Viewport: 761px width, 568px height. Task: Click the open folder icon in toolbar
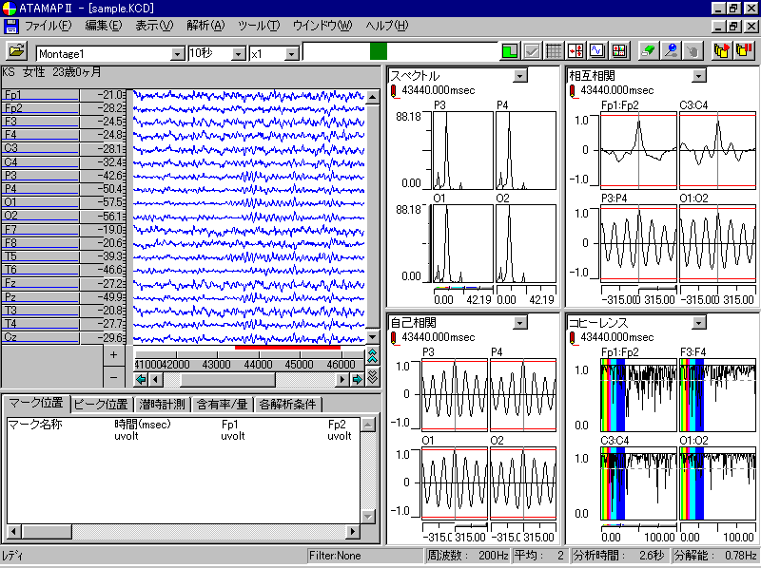pos(16,52)
